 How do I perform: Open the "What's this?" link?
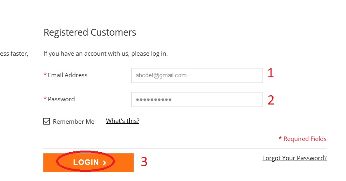pos(122,121)
